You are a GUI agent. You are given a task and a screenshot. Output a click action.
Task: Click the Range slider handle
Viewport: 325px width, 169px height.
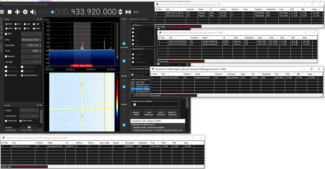click(124, 87)
